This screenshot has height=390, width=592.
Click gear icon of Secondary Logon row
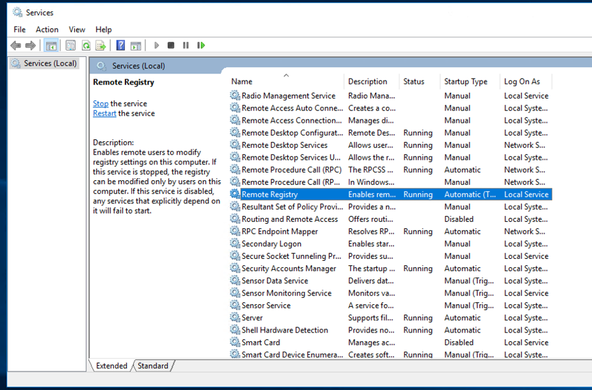[235, 244]
